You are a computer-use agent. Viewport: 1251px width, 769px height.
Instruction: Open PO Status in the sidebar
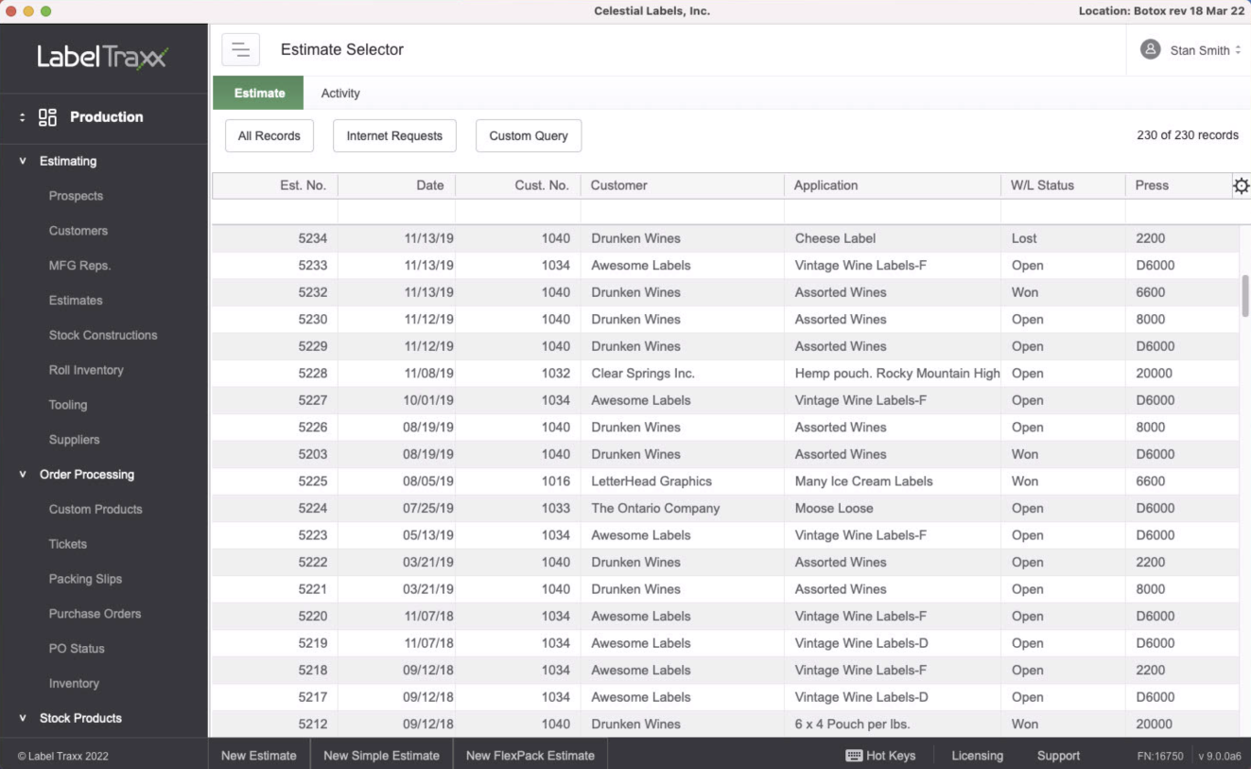[x=77, y=649]
